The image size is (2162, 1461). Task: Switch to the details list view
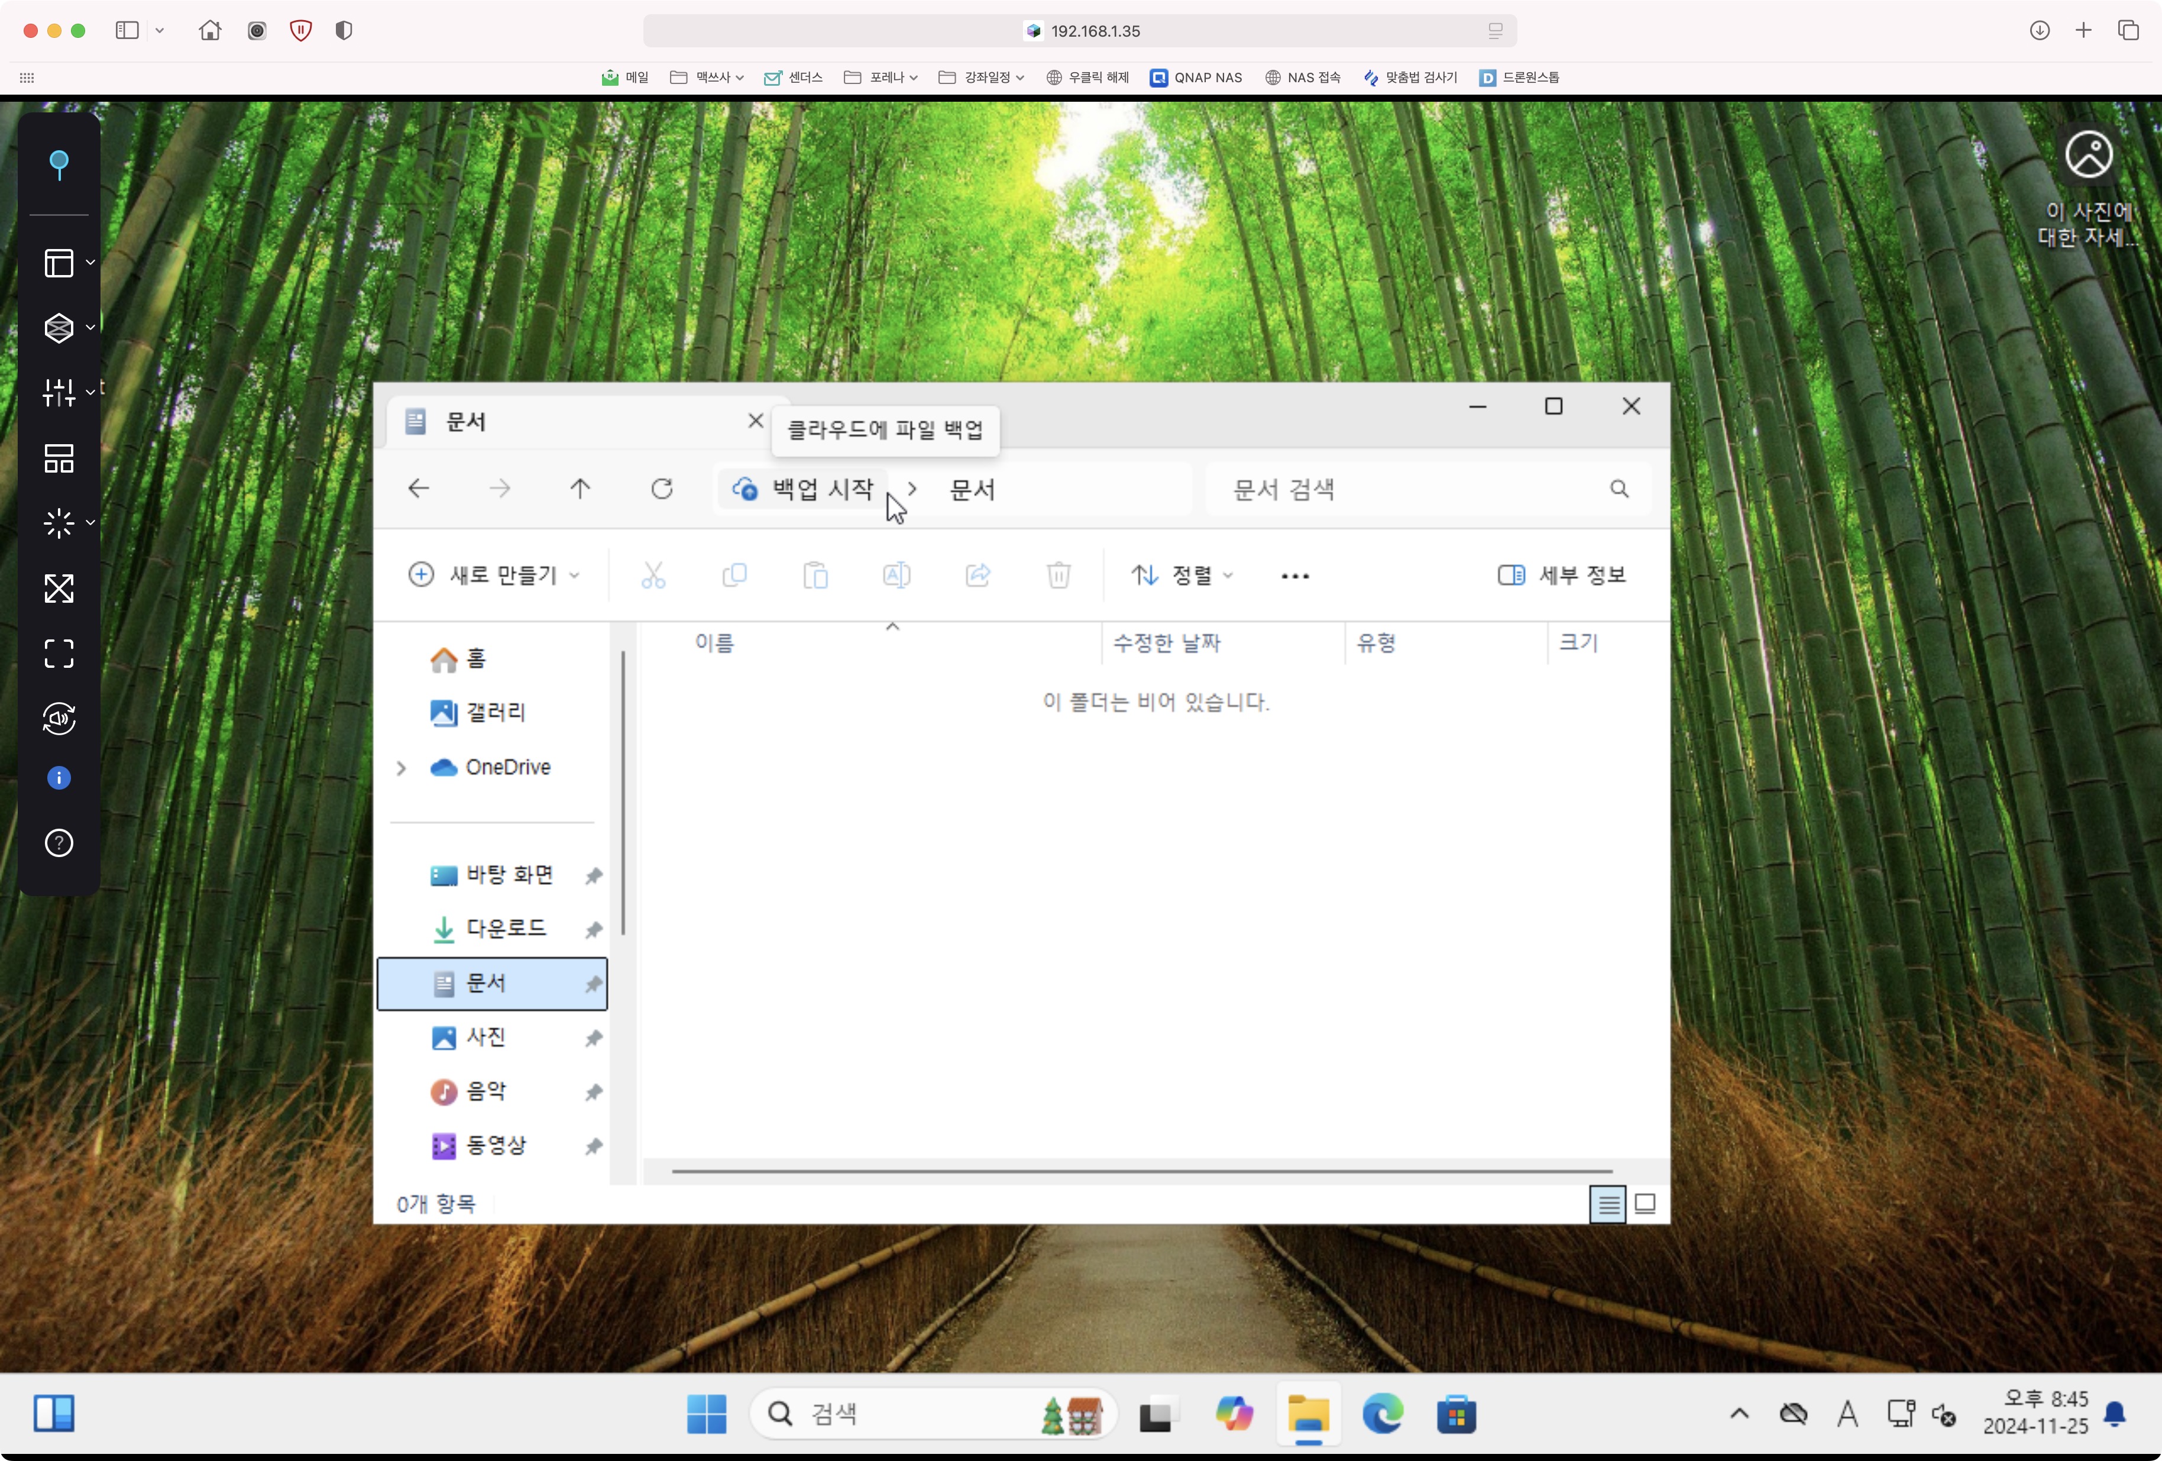click(x=1607, y=1204)
